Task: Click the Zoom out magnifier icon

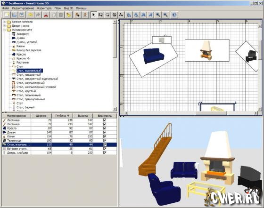Action: (x=165, y=15)
